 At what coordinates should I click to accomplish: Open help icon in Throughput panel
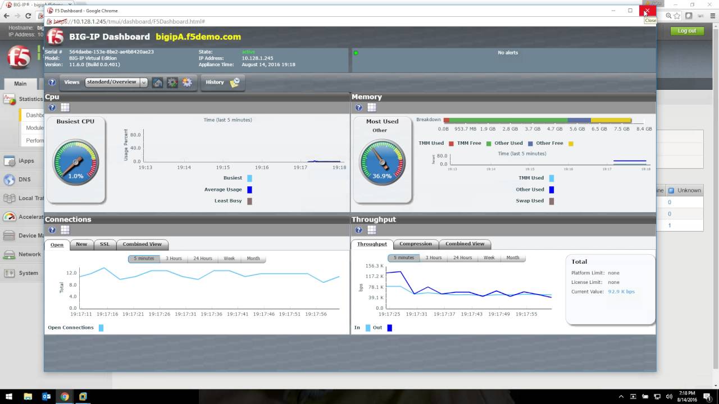359,229
